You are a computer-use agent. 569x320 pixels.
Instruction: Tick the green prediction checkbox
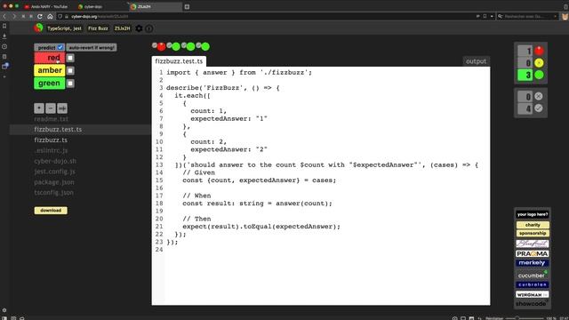click(x=70, y=83)
